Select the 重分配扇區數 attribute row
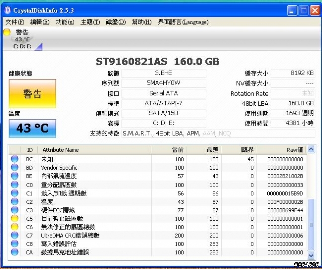This screenshot has width=322, height=269. [157, 185]
